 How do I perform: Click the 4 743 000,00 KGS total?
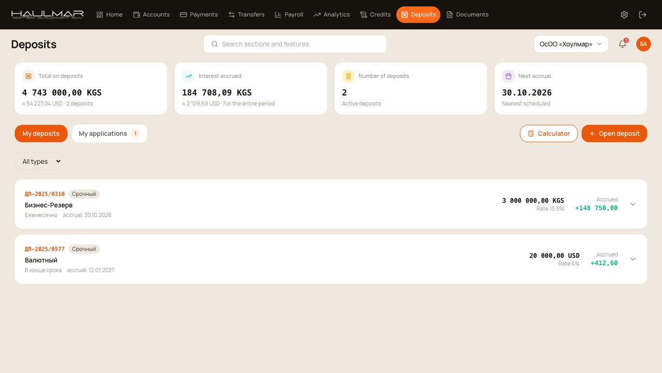click(x=62, y=92)
